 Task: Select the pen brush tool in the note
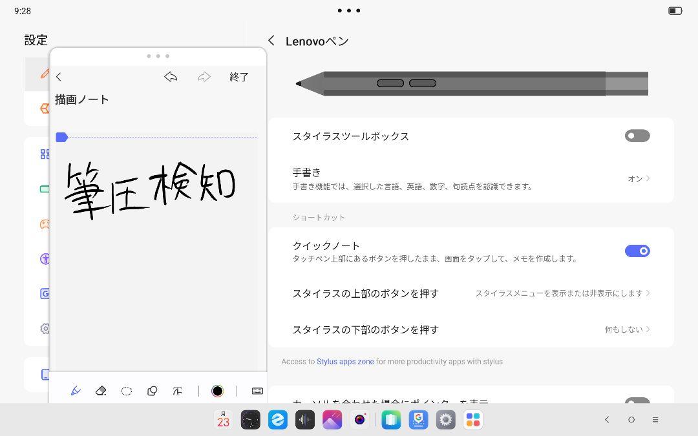(x=75, y=391)
